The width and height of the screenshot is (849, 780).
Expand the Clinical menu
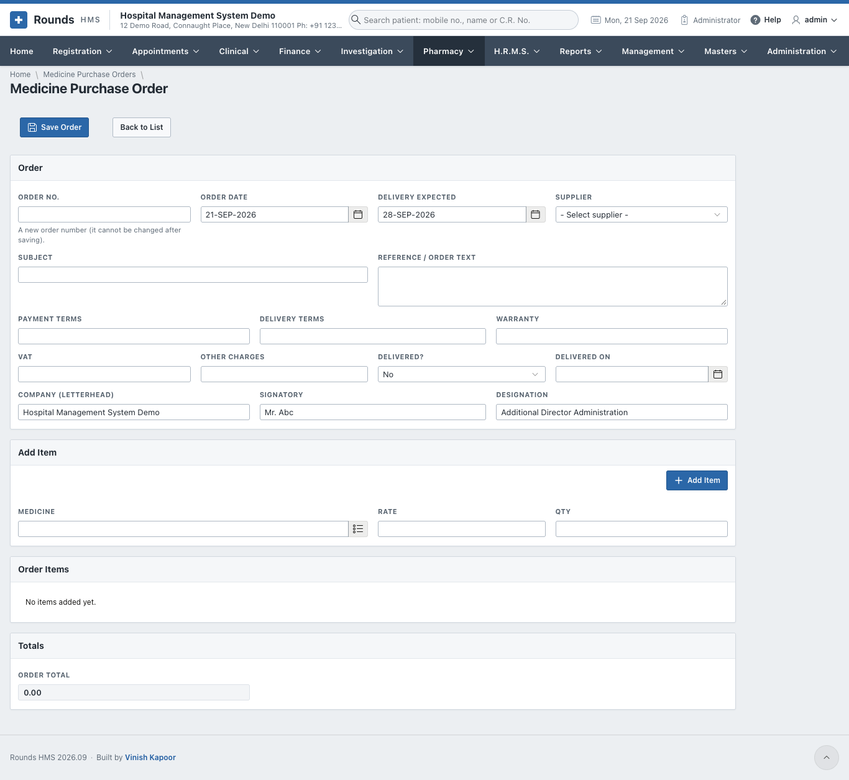tap(239, 51)
